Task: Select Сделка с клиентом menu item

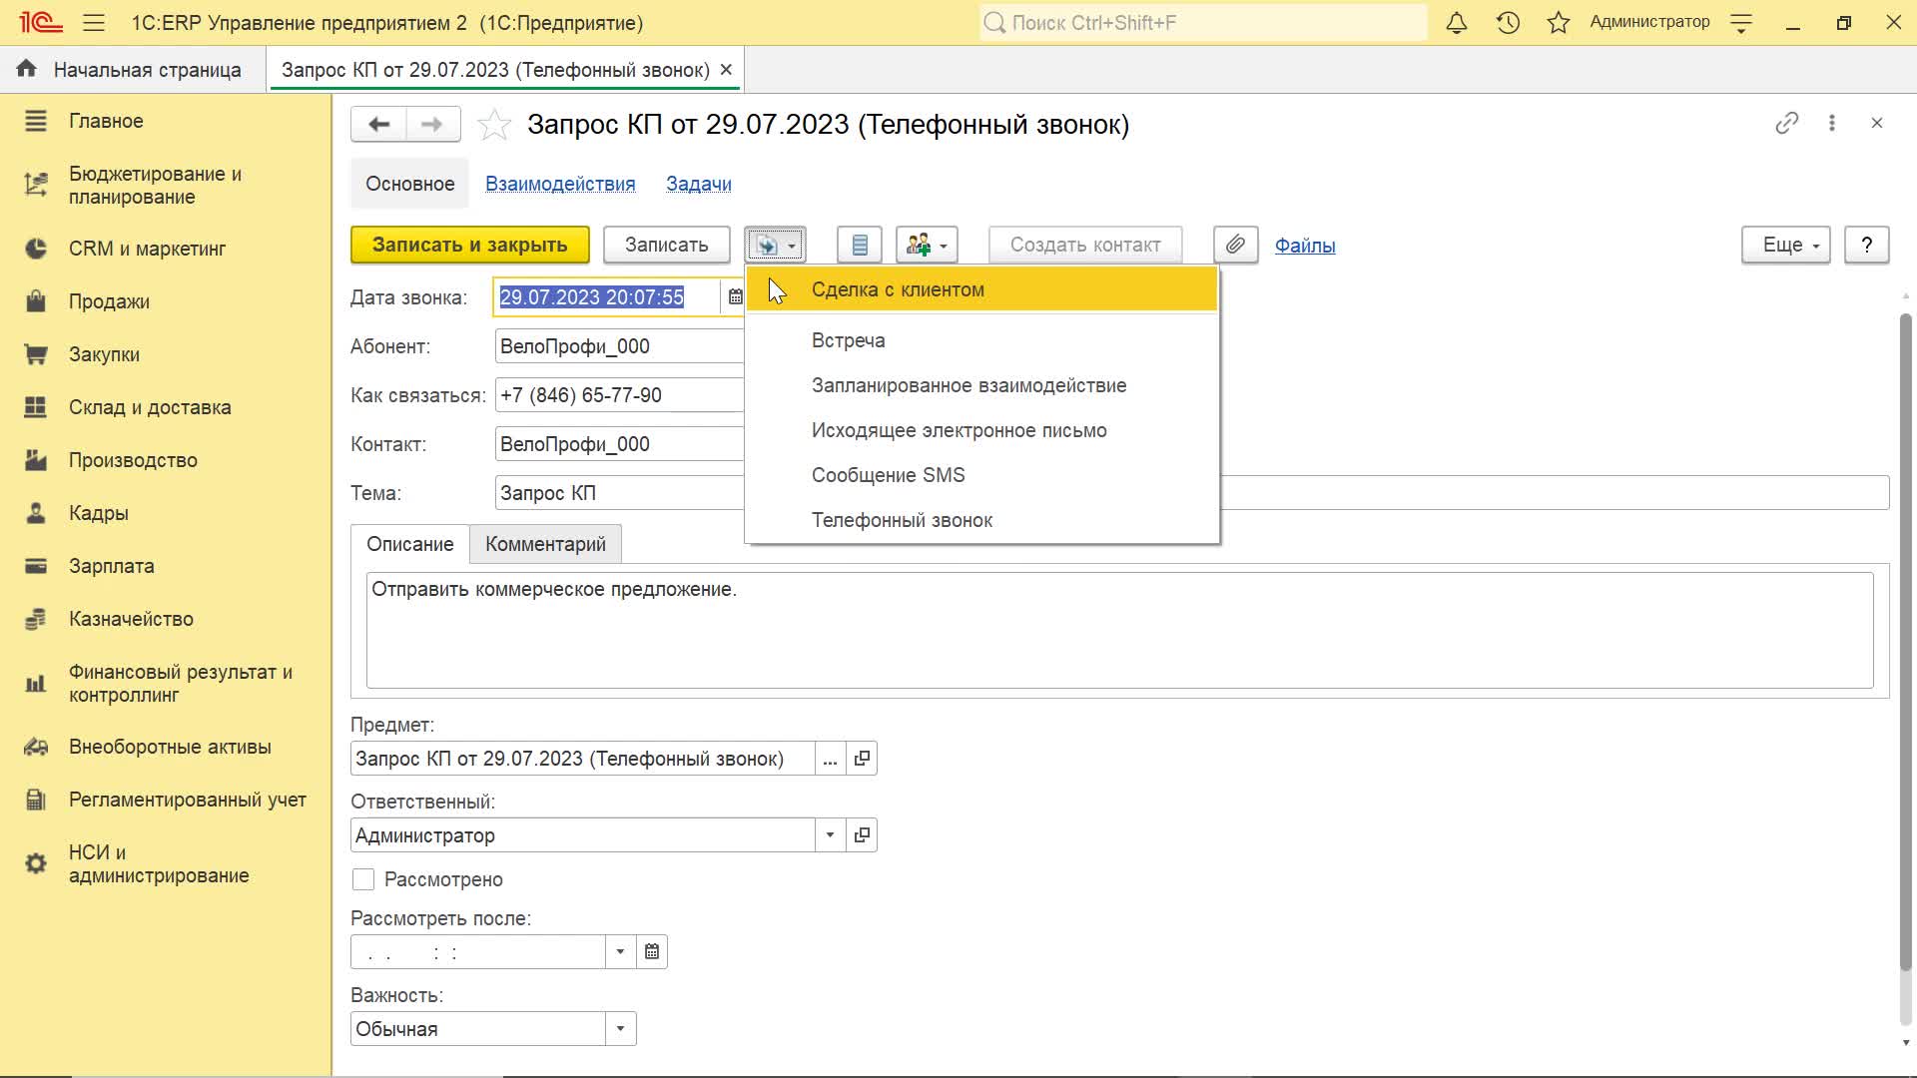Action: [x=982, y=289]
